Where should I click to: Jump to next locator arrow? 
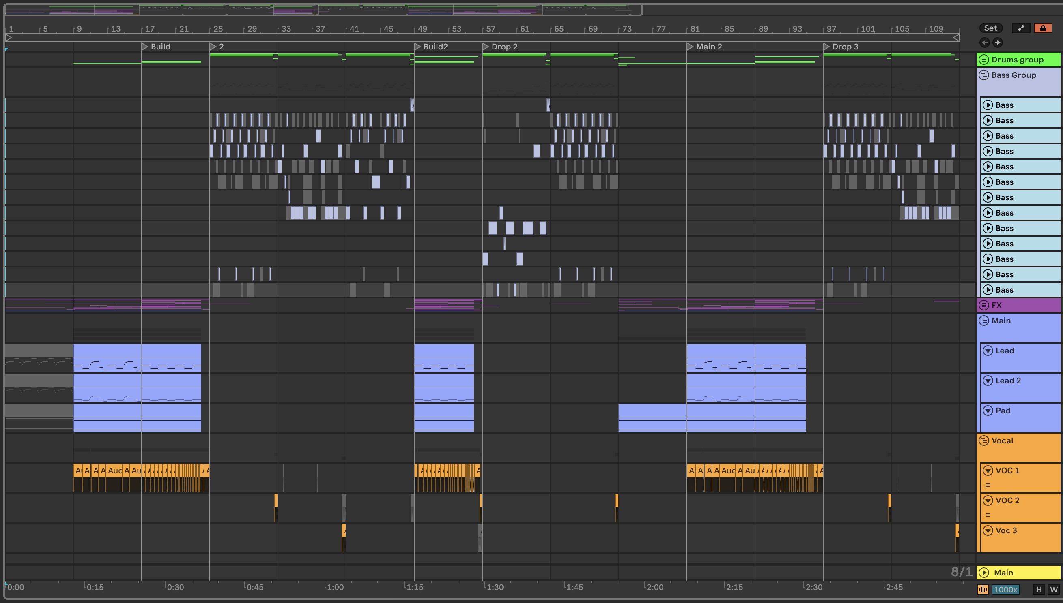[998, 42]
